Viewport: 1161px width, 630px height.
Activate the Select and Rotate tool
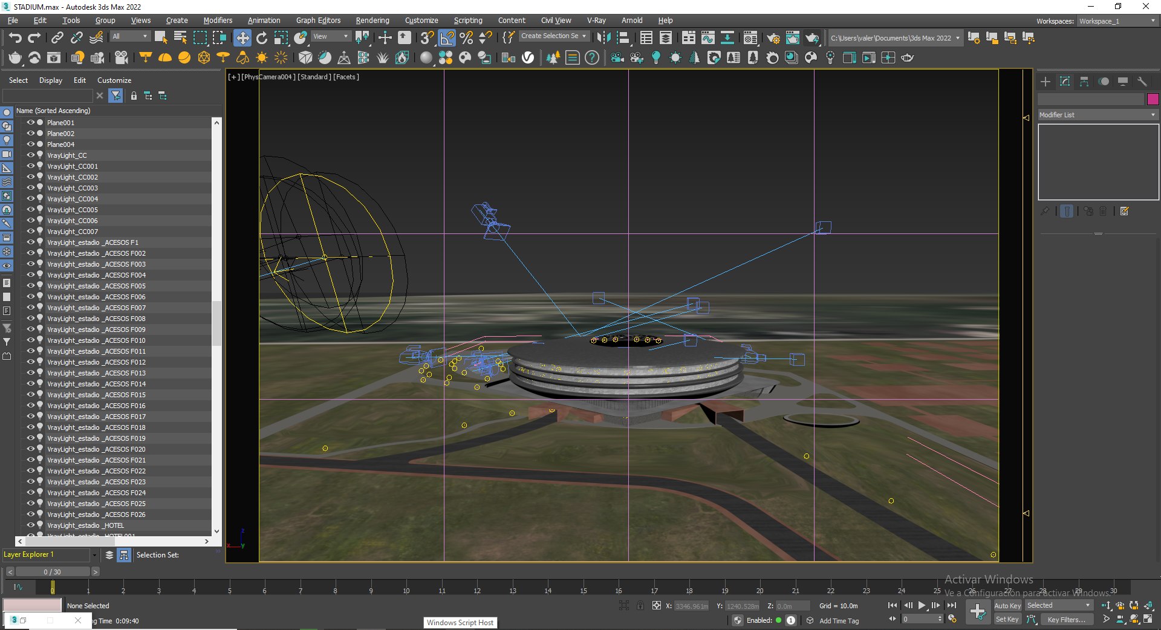[x=262, y=37]
